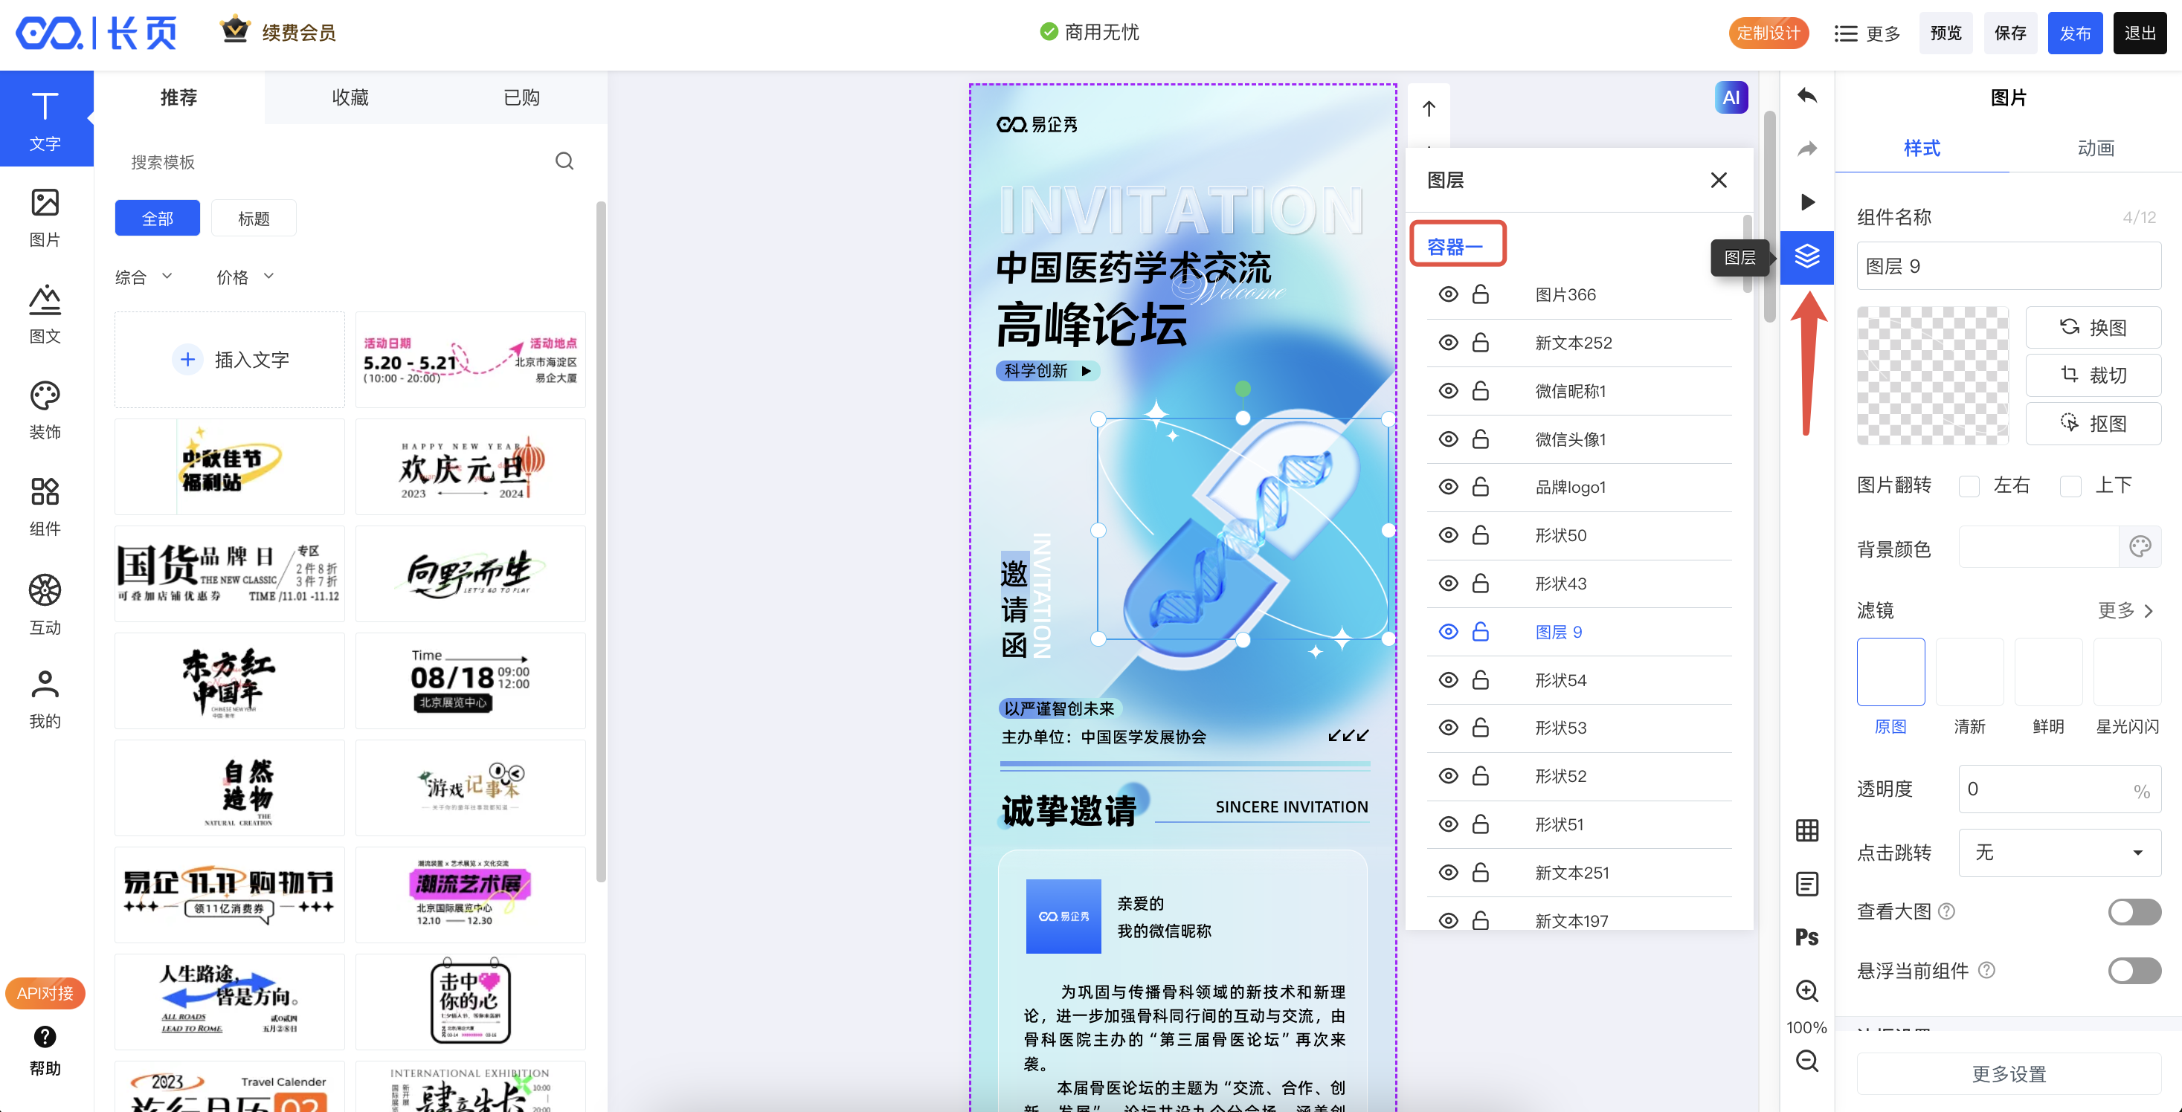Click the grid view icon
Viewport: 2182px width, 1112px height.
[1806, 830]
